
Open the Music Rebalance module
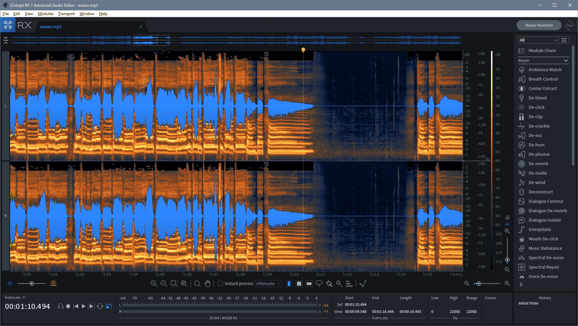click(540, 248)
